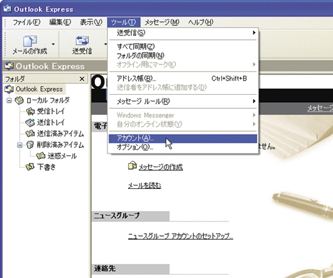Select 迷惑メール folder icon

(41, 156)
